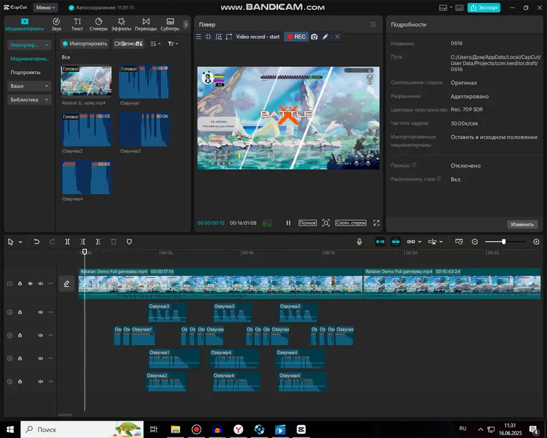Add a marker with the shield icon

pos(129,242)
